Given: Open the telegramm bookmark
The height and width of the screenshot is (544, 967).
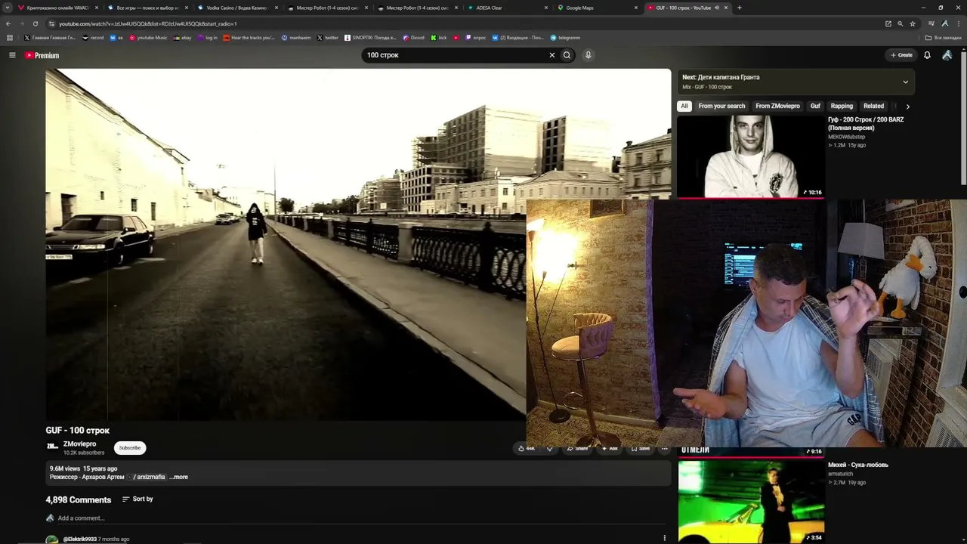Looking at the screenshot, I should [566, 38].
